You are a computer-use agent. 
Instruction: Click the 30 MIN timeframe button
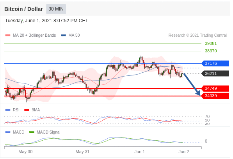pos(56,9)
